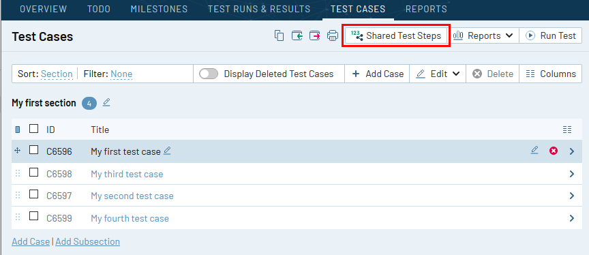
Task: Click the My first section heading
Action: (x=44, y=103)
